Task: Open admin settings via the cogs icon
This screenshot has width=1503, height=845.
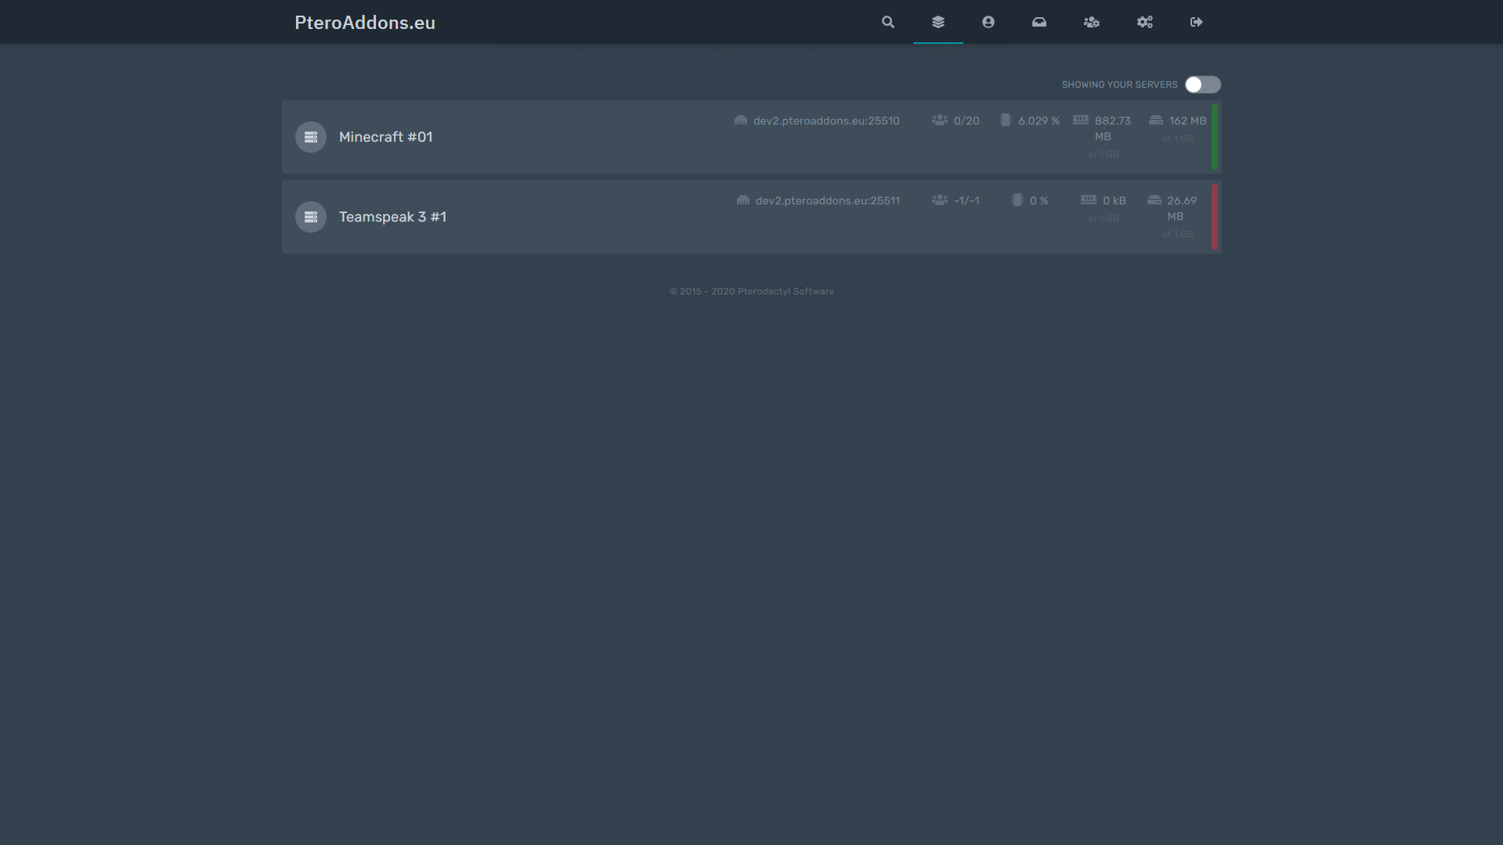Action: [x=1144, y=22]
